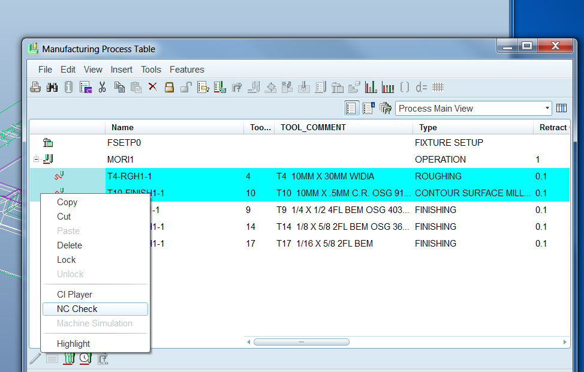Click the Copy icon in the toolbar
The height and width of the screenshot is (372, 584).
pos(119,87)
